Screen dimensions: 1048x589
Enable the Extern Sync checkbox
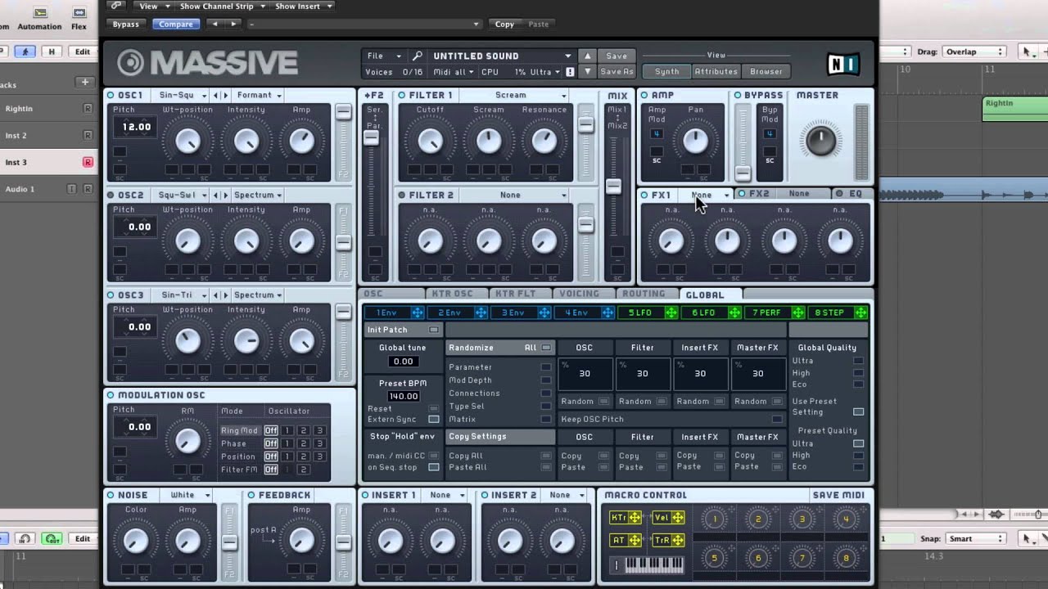coord(434,420)
